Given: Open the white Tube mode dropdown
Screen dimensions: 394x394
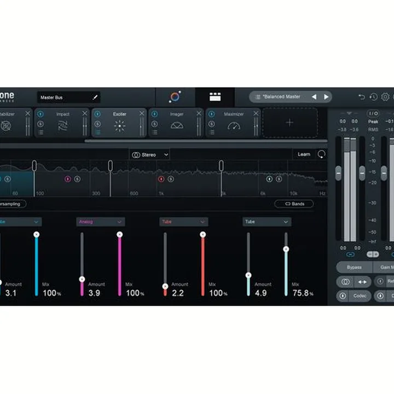Looking at the screenshot, I should point(267,222).
